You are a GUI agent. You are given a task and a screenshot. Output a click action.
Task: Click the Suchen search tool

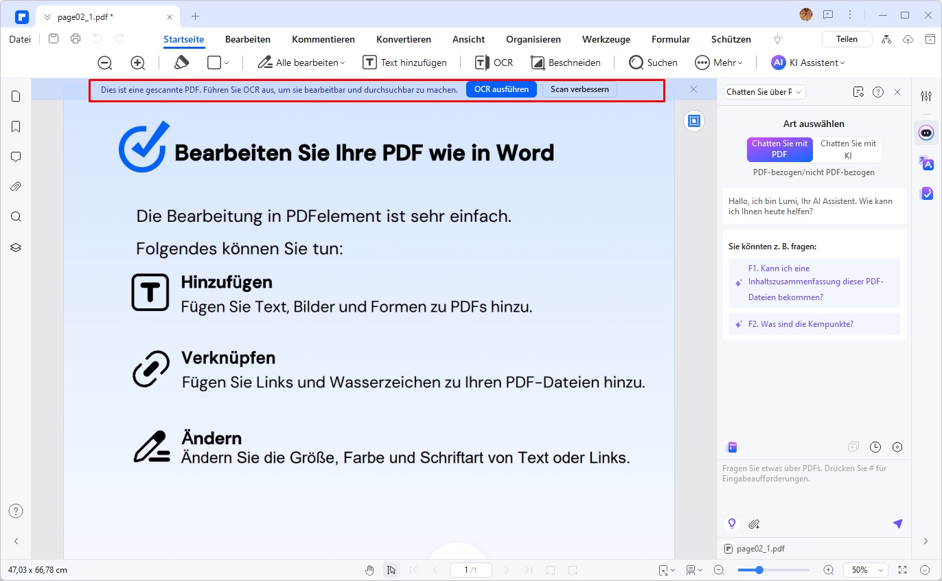(653, 62)
